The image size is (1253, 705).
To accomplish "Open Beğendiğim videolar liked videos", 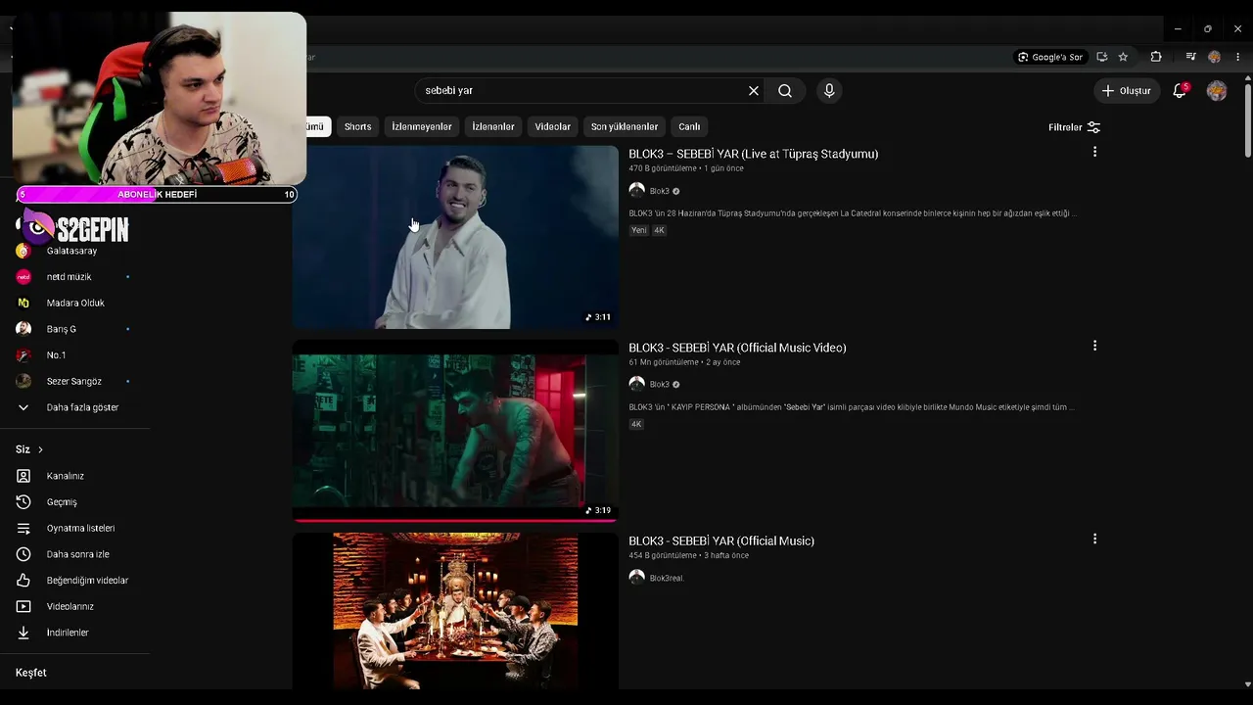I will tap(74, 580).
